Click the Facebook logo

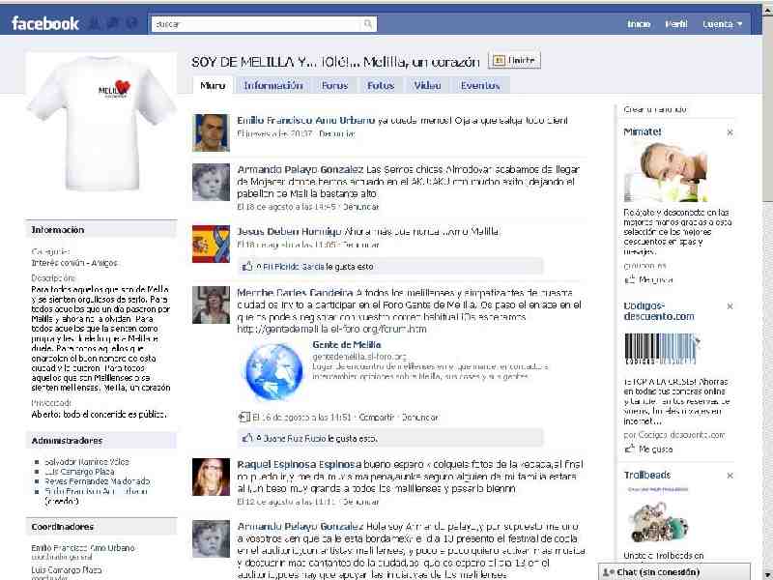point(44,23)
